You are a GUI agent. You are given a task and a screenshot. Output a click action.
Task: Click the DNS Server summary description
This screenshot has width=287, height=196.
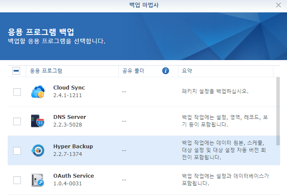pos(225,121)
